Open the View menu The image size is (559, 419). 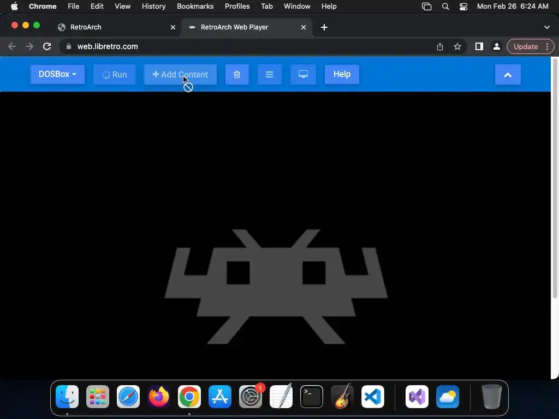[x=122, y=6]
